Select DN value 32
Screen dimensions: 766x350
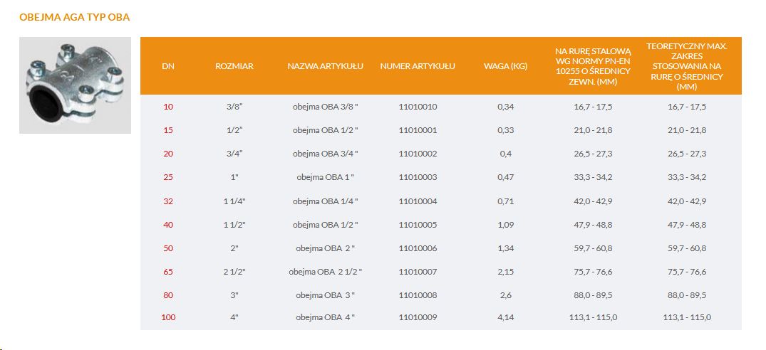(x=168, y=201)
